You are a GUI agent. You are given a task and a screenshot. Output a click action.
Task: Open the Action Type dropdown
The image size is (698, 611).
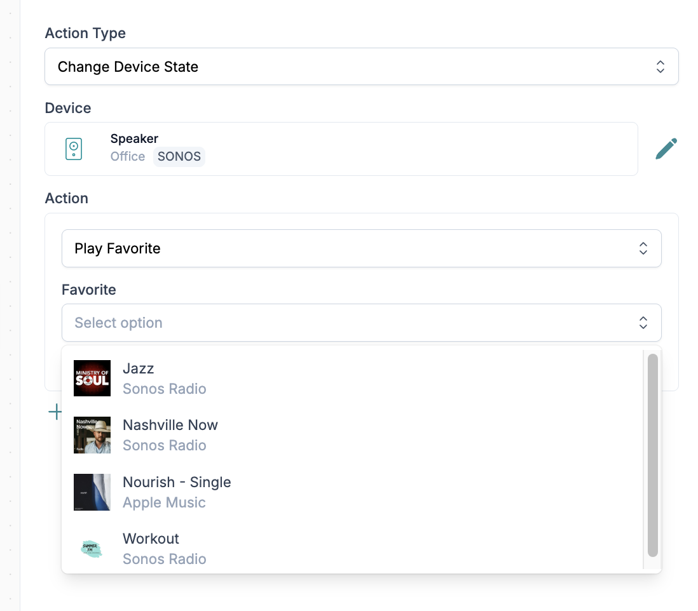pos(362,67)
